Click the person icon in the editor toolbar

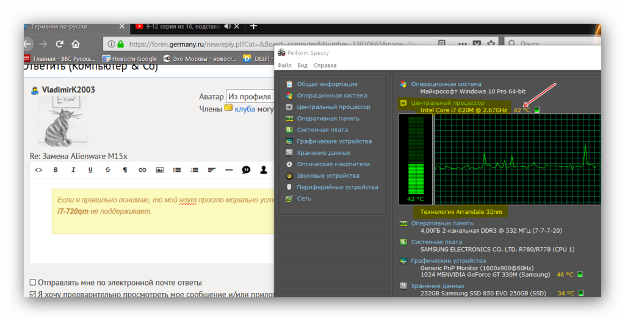(264, 170)
